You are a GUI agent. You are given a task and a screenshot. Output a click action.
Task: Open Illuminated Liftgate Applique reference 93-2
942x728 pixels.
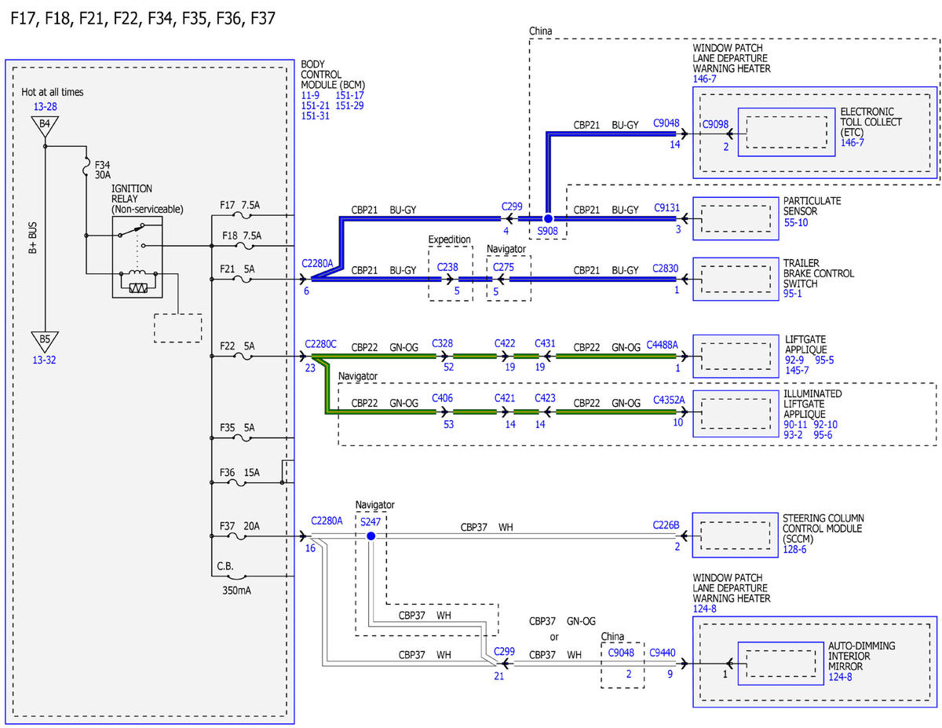coord(794,434)
